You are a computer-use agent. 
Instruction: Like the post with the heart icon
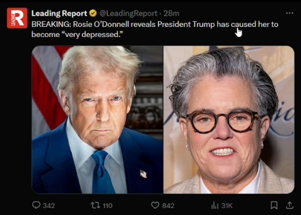tap(155, 205)
